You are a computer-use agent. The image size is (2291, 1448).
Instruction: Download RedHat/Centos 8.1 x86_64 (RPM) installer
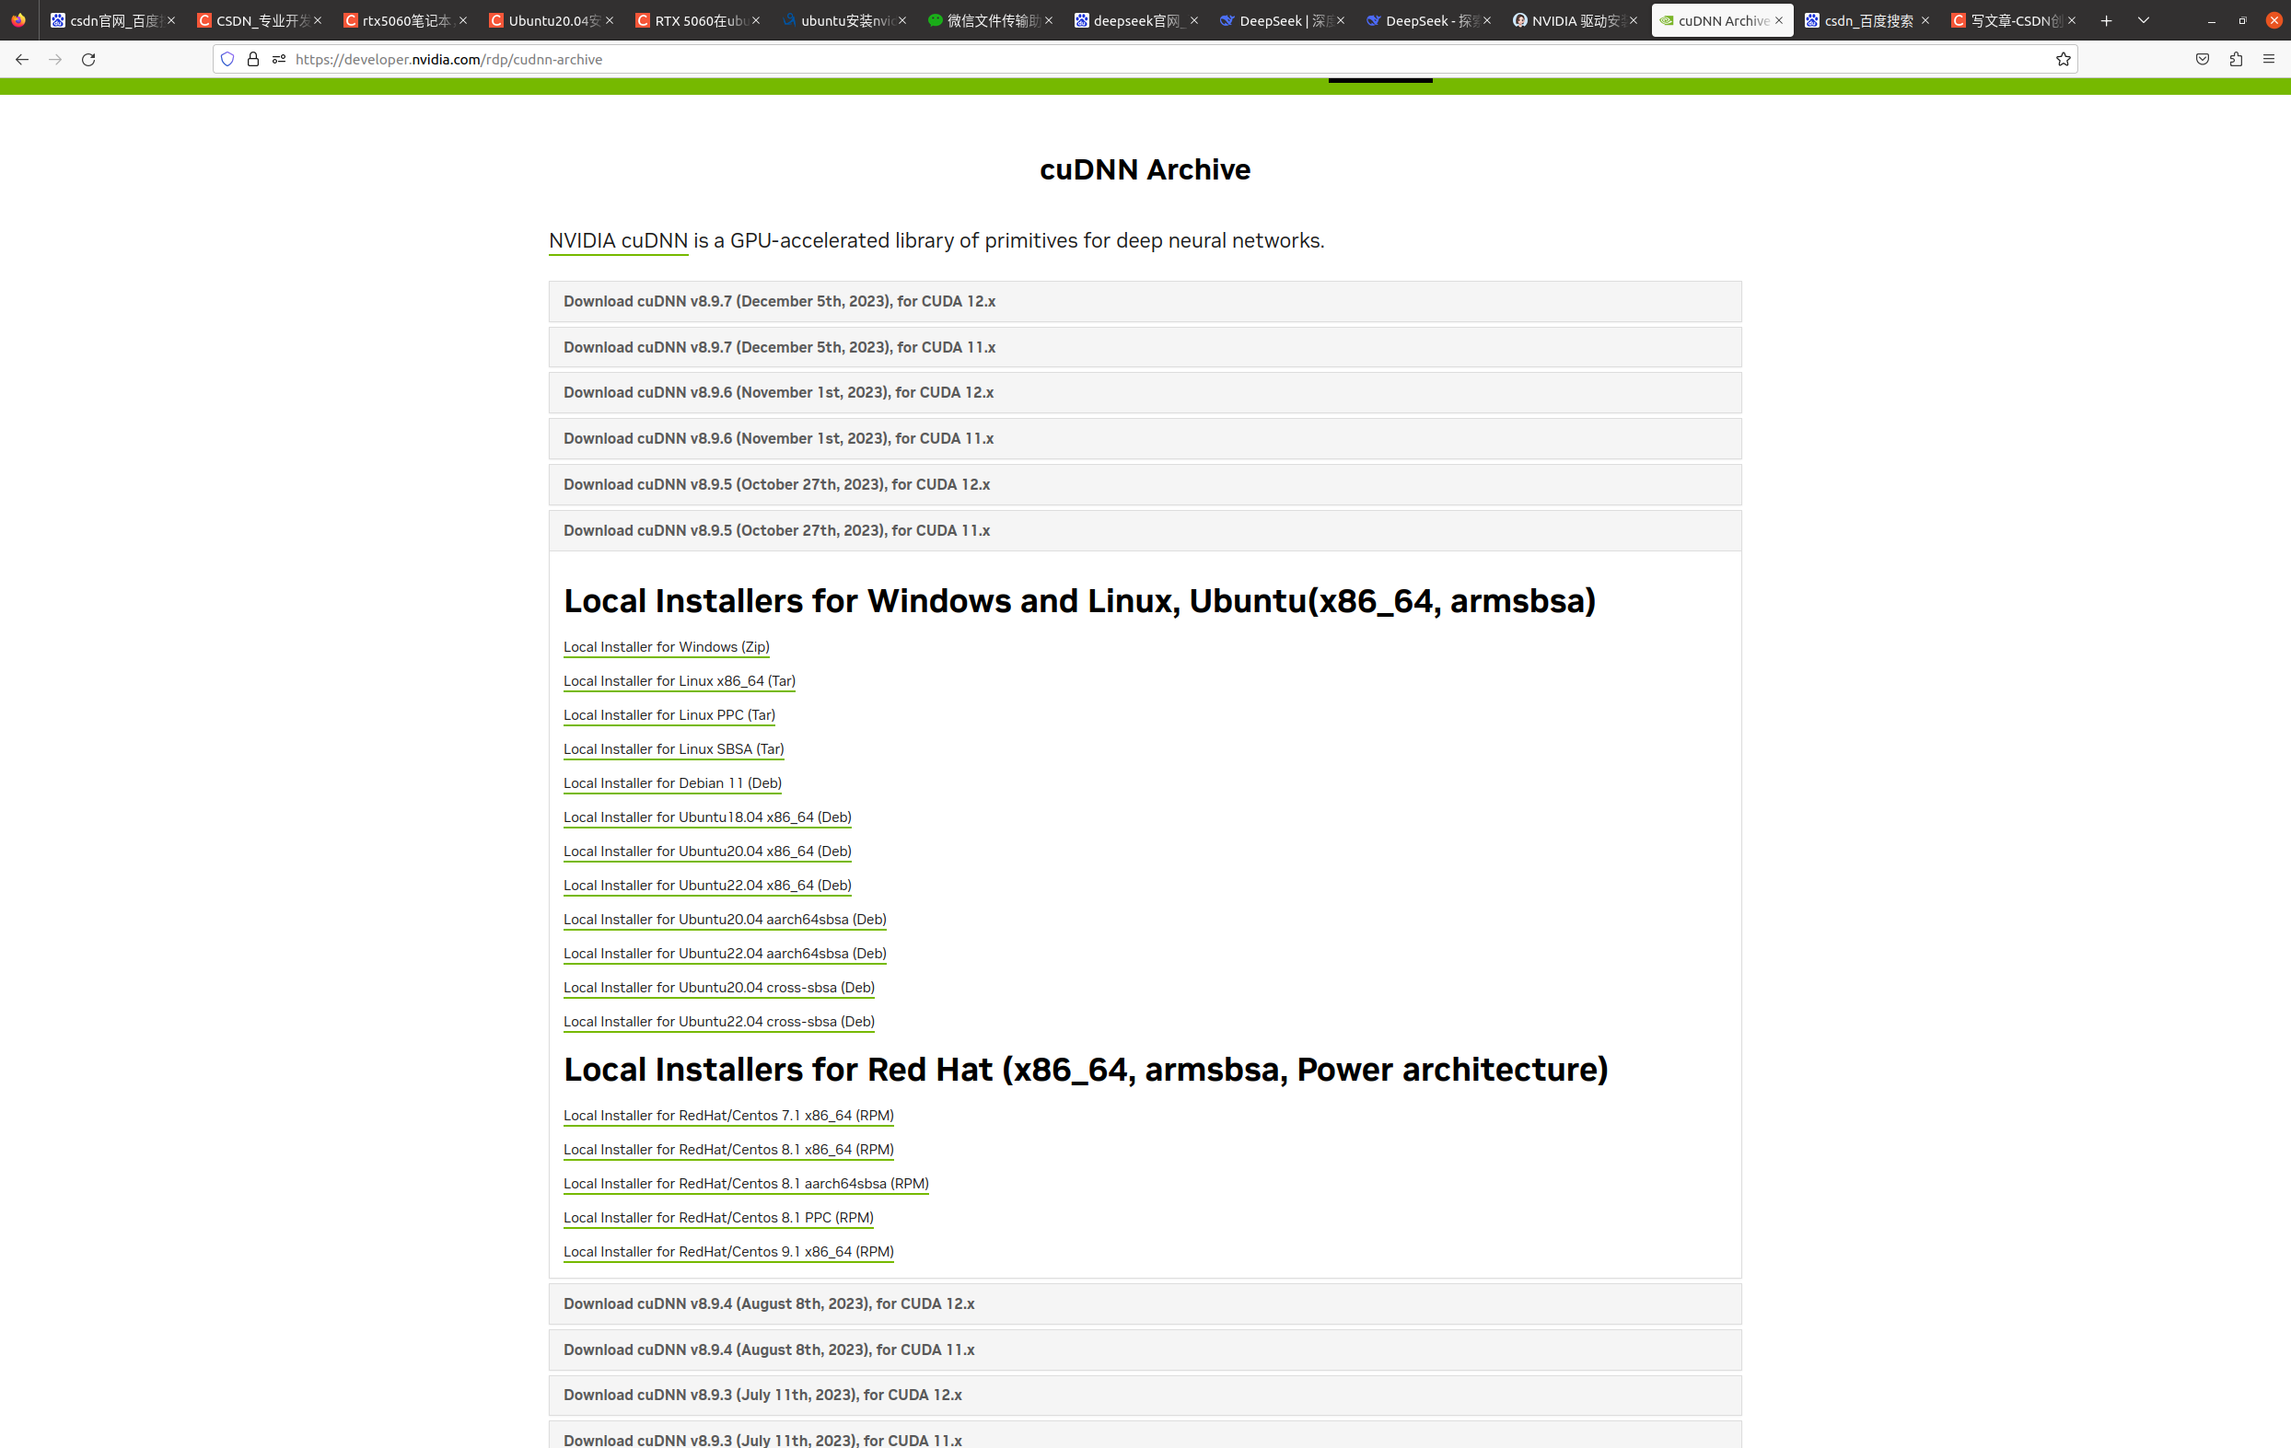(728, 1151)
